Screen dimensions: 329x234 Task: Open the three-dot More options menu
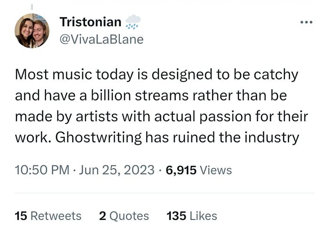(x=307, y=22)
